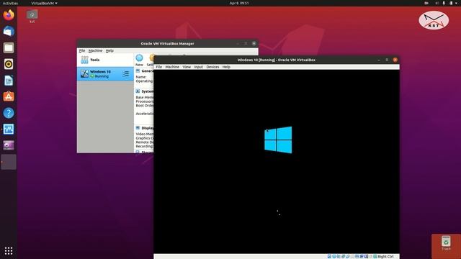Viewport: 461px width, 259px height.
Task: Click hard disk activity icon in VM status bar
Action: tap(329, 256)
